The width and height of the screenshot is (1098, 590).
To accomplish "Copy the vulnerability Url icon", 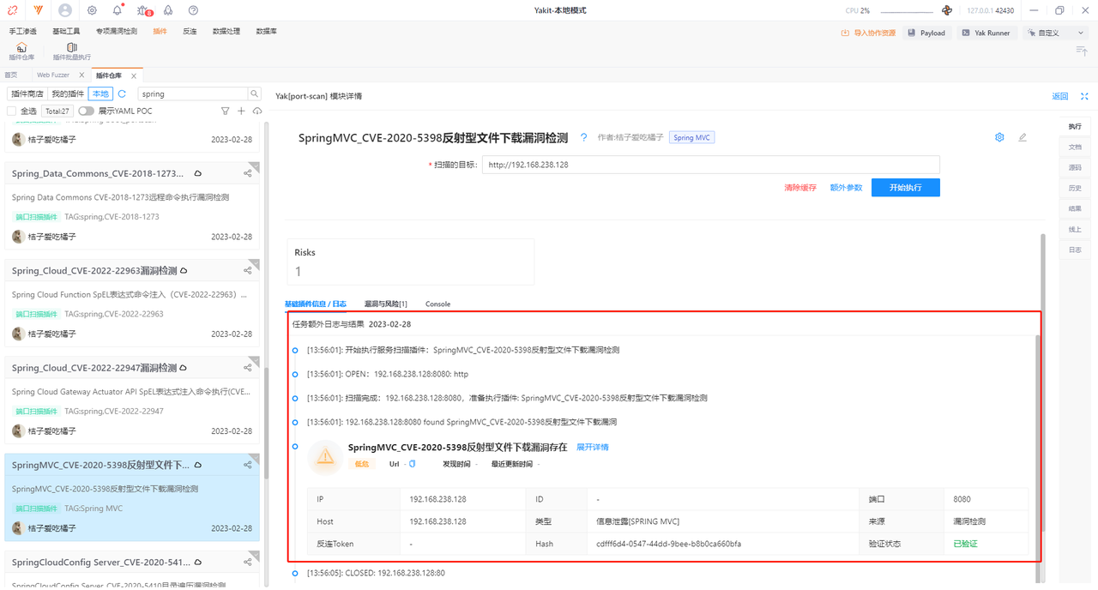I will (412, 464).
